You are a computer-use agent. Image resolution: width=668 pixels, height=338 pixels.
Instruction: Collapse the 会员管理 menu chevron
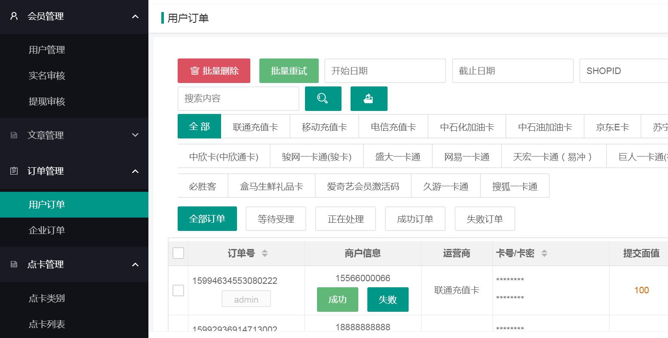[135, 16]
